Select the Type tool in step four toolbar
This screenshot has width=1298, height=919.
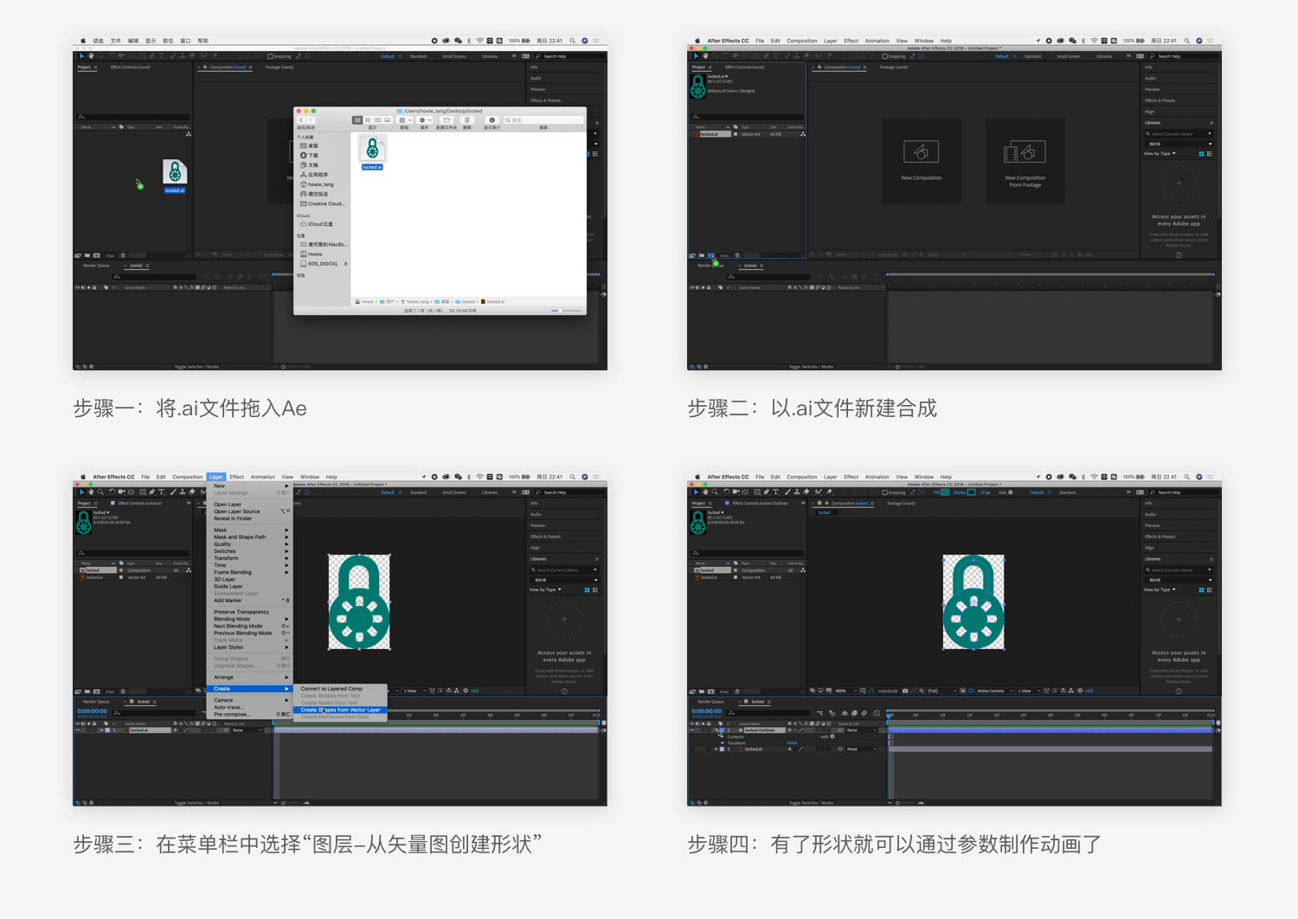tap(775, 492)
